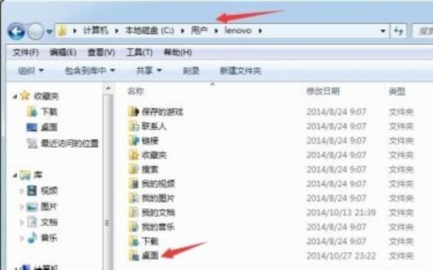Click the 用户 breadcrumb in address bar
The height and width of the screenshot is (270, 433).
(x=199, y=30)
